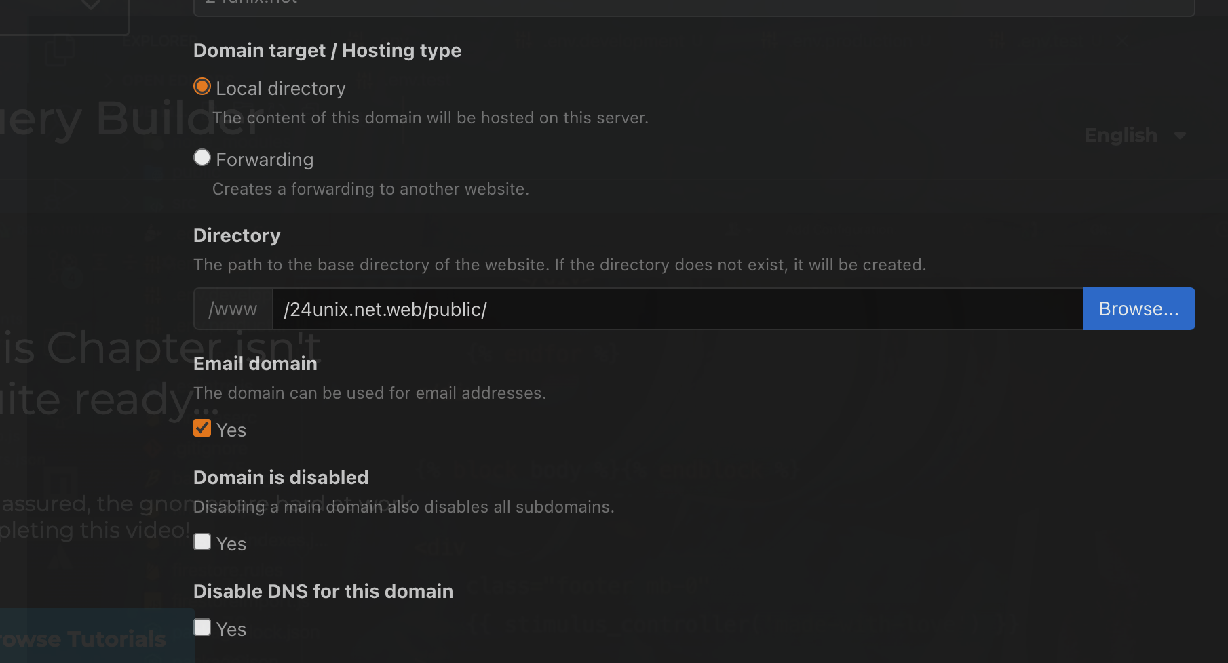
Task: Uncheck the Email domain Yes checkbox
Action: (202, 428)
